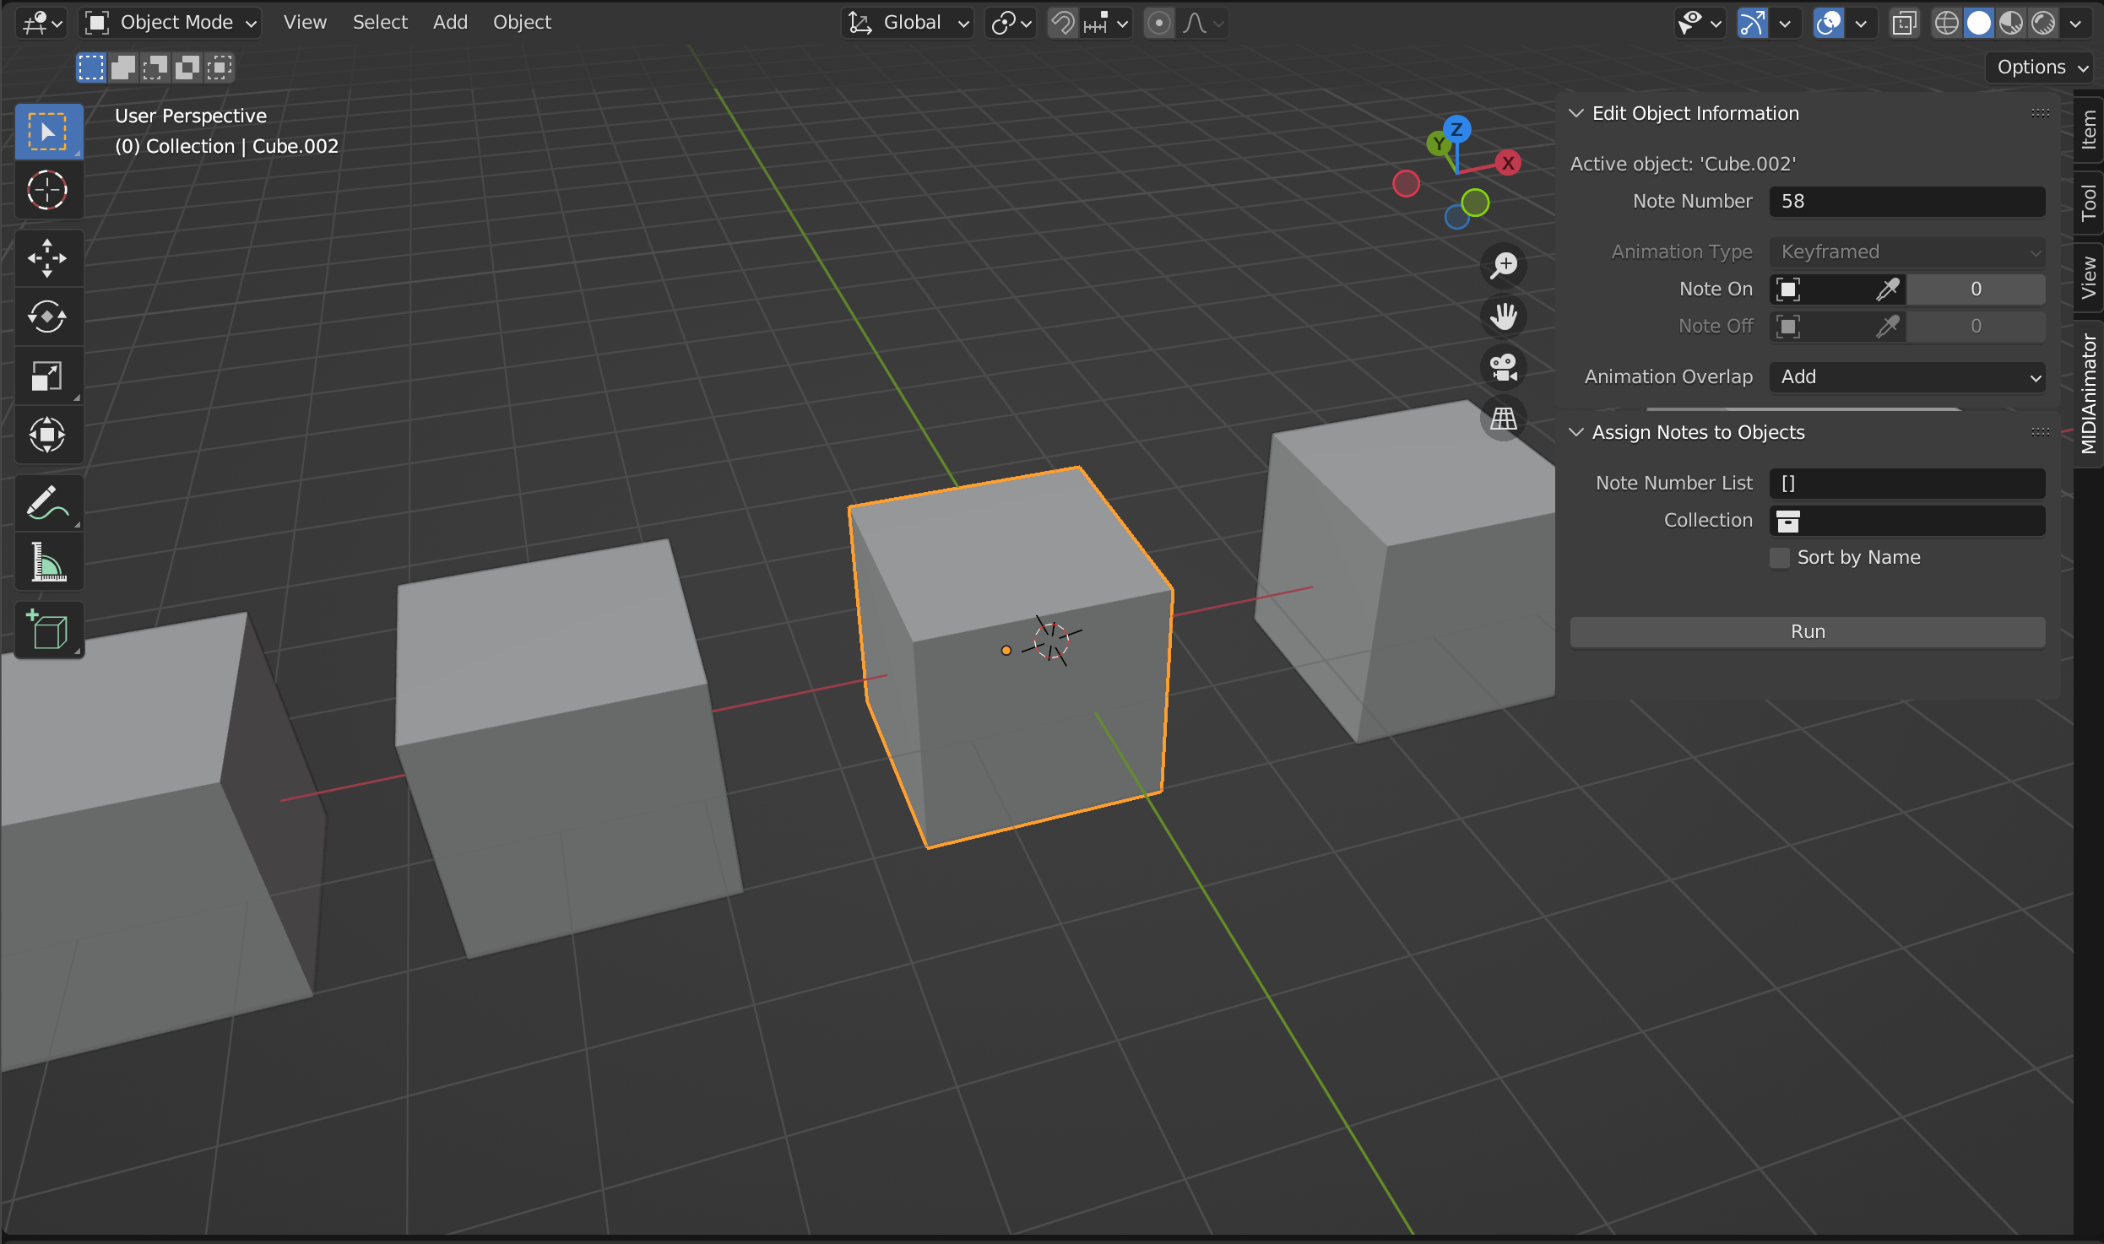Viewport: 2104px width, 1244px height.
Task: Click the Note Number field
Action: (x=1906, y=202)
